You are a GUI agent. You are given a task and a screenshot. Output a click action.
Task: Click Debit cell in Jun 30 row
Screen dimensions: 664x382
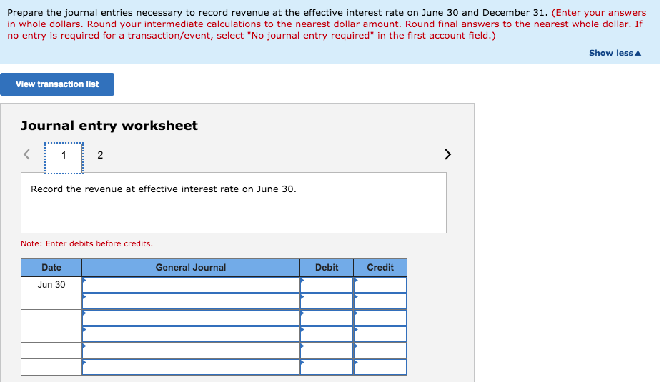click(327, 285)
